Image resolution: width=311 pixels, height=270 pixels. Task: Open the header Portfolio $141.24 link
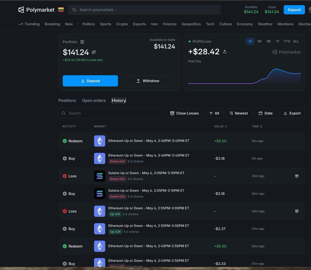[251, 10]
